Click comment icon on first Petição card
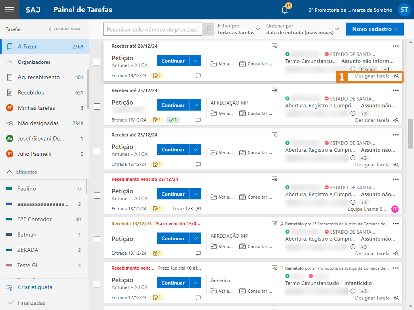This screenshot has width=414, height=310. (x=198, y=75)
